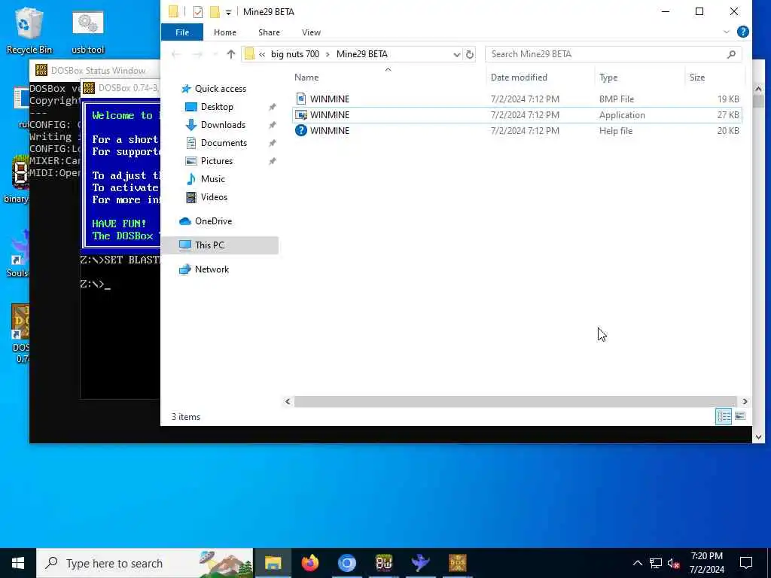Open the File menu
The height and width of the screenshot is (578, 771).
point(182,32)
